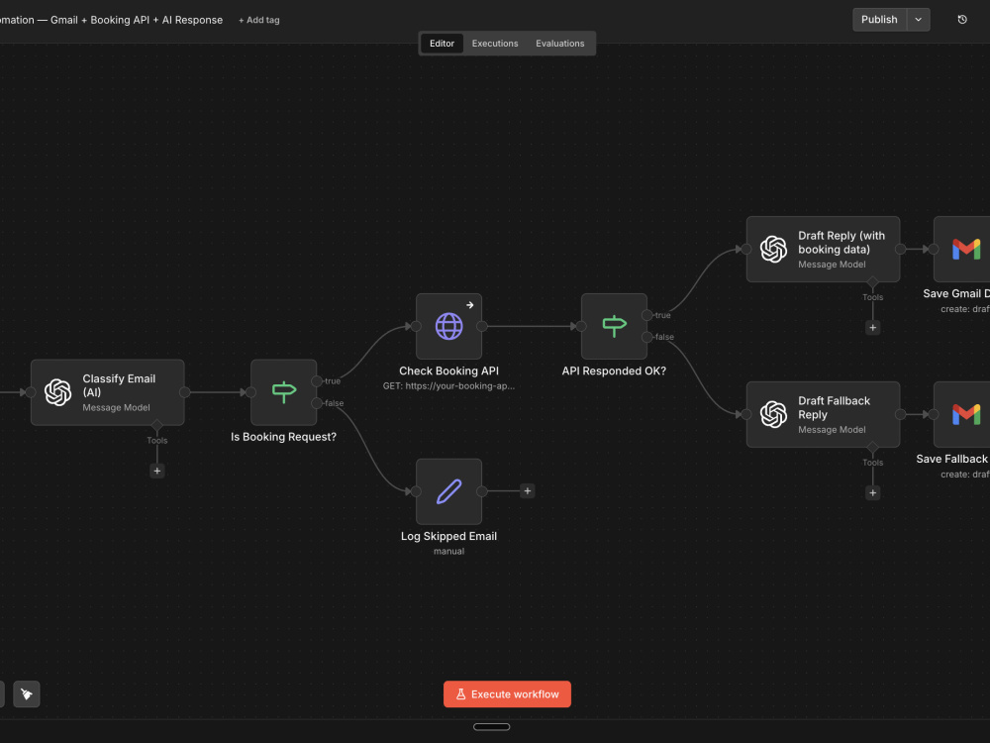Switch to the Editor tab
The width and height of the screenshot is (990, 743).
click(x=442, y=43)
